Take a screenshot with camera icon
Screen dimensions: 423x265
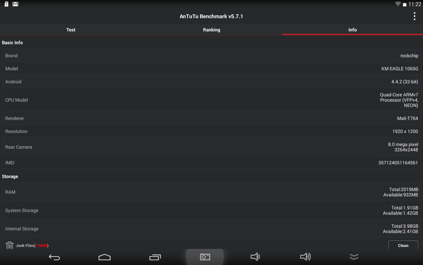pos(205,257)
